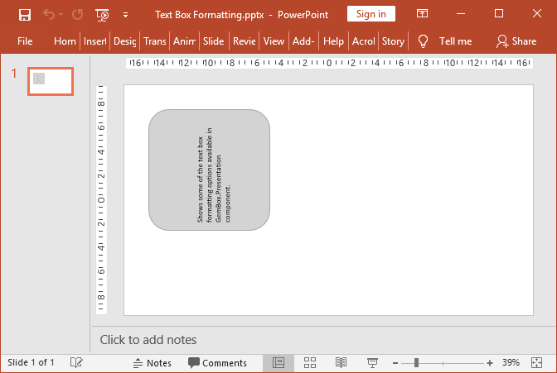The image size is (557, 373).
Task: Open the spell check status icon
Action: pos(76,363)
